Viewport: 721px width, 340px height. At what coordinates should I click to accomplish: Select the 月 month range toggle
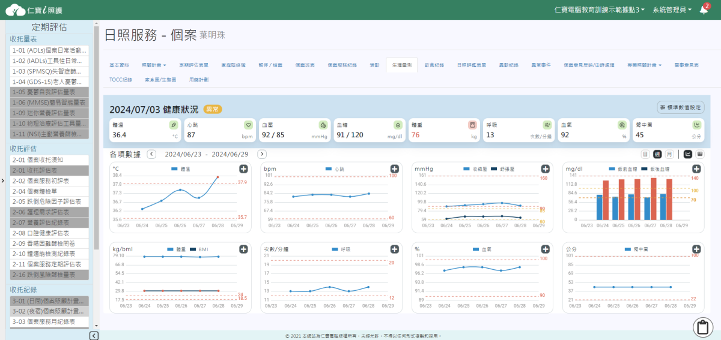click(669, 154)
